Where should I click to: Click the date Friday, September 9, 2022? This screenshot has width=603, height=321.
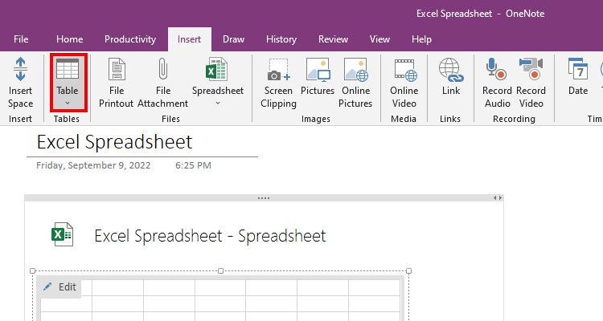coord(93,165)
